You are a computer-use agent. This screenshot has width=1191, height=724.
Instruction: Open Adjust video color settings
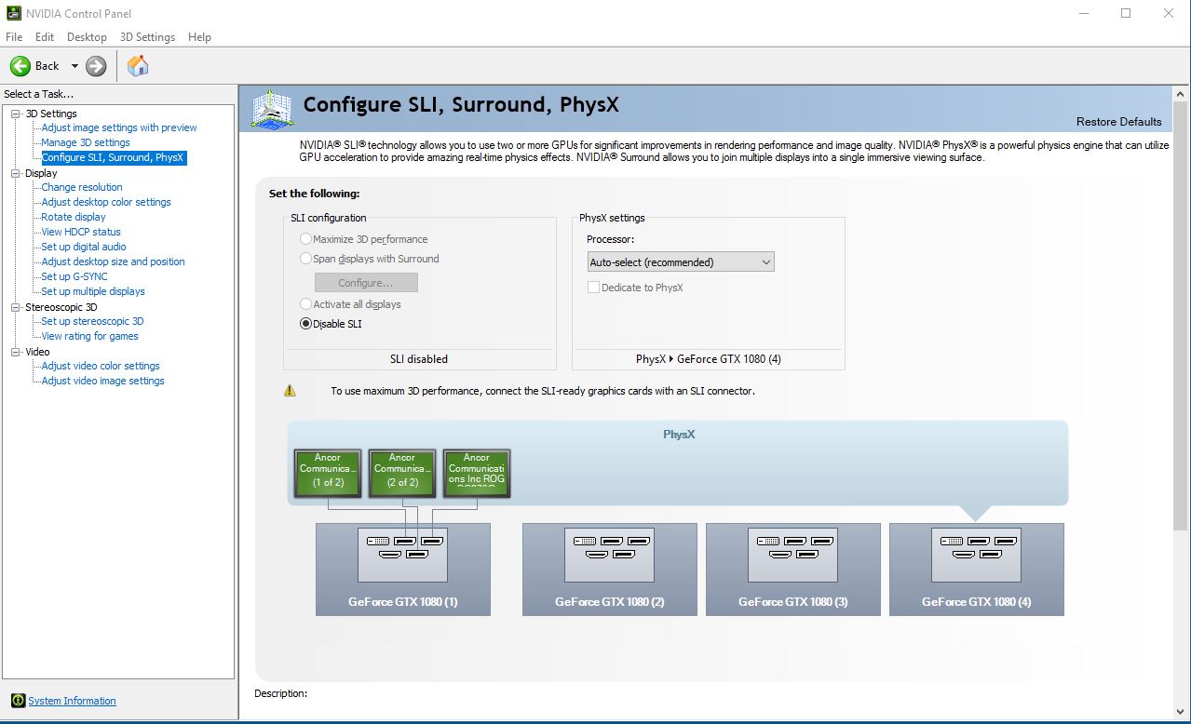[101, 366]
